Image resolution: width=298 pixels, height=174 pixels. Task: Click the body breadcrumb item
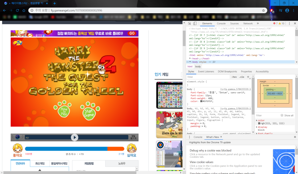(198, 66)
